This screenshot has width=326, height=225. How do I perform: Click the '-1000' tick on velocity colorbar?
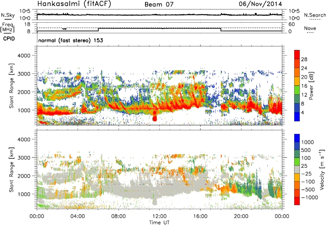point(309,197)
